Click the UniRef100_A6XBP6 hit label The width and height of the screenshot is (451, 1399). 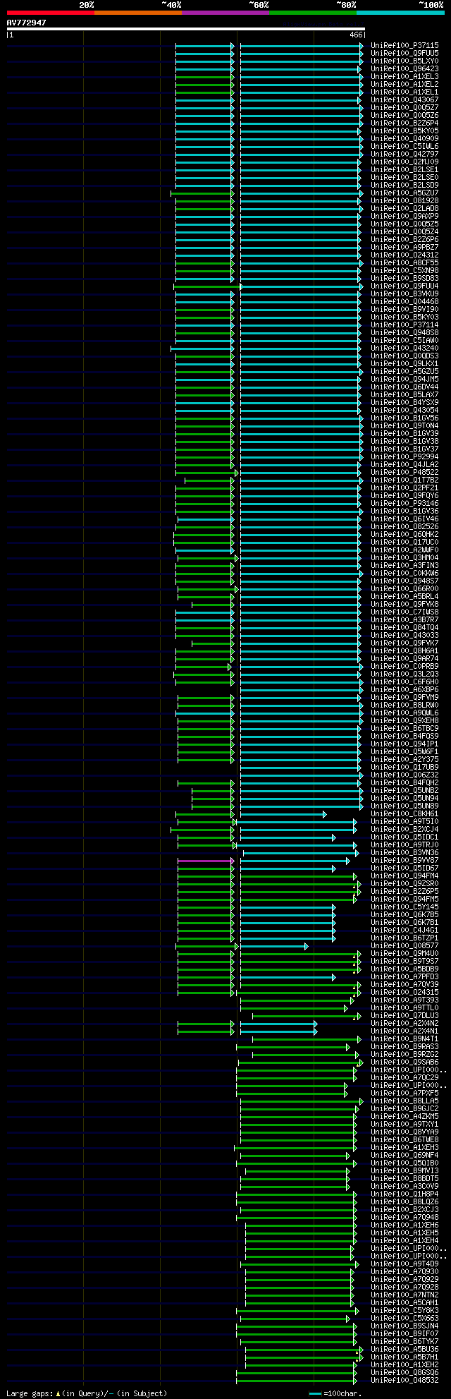(x=404, y=690)
